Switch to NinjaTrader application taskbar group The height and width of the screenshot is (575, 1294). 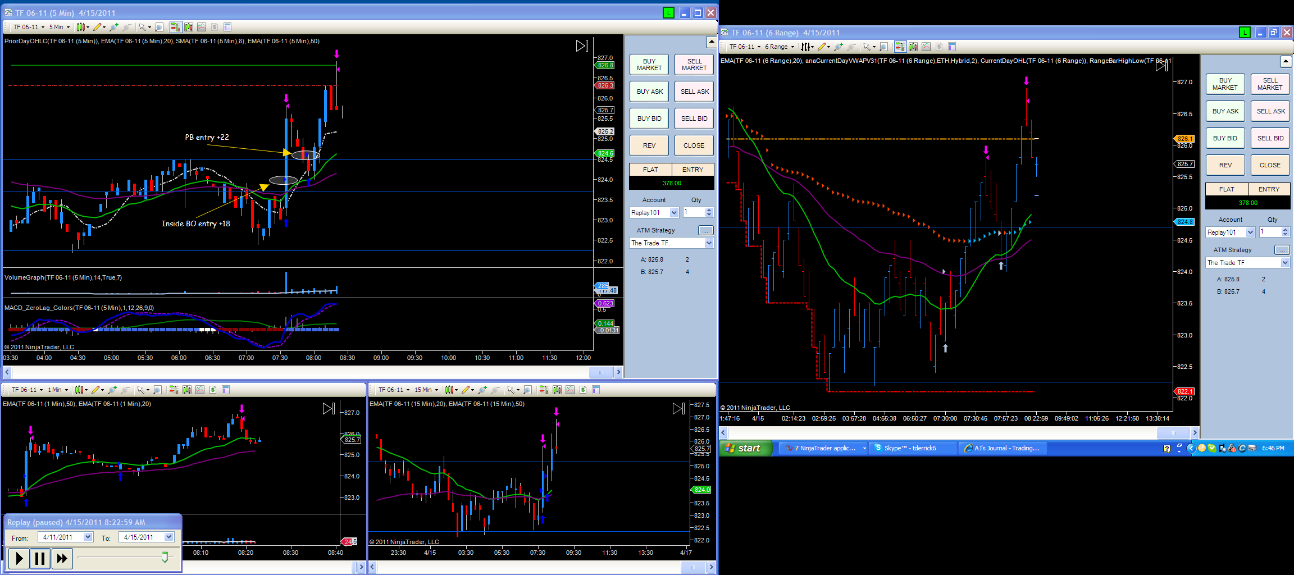[823, 448]
